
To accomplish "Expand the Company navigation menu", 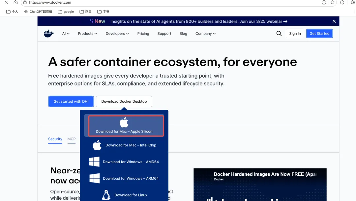I will pyautogui.click(x=205, y=34).
